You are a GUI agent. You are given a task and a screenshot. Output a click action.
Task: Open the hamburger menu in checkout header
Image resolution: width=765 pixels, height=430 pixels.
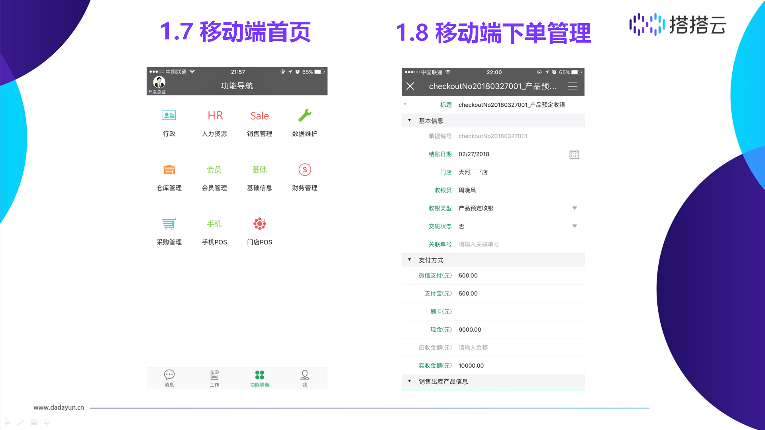(573, 86)
